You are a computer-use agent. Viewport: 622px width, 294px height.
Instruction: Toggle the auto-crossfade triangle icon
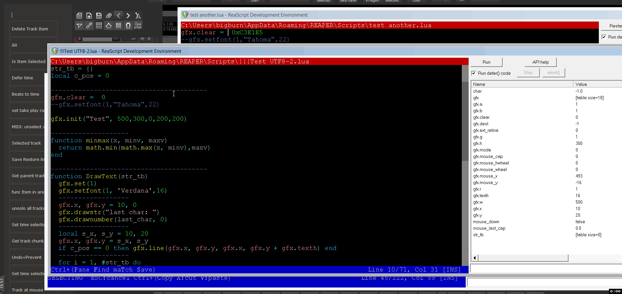(79, 25)
